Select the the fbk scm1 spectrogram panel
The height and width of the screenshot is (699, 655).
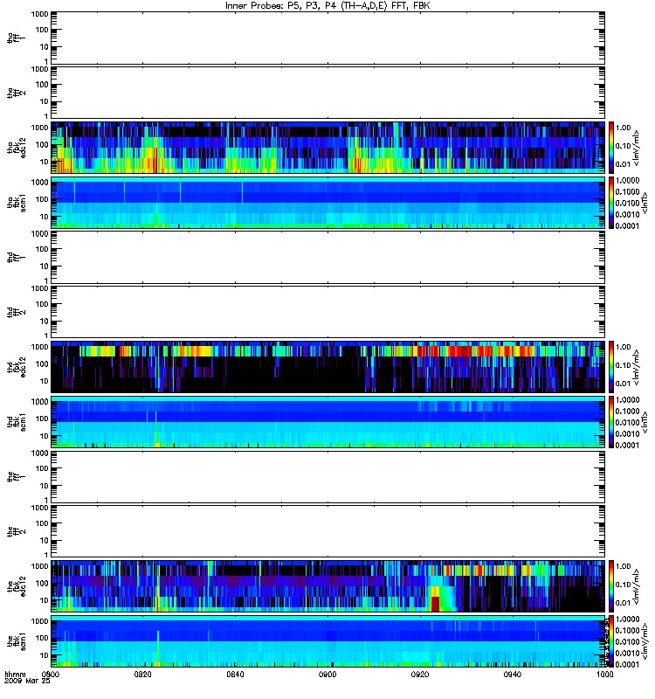327,641
